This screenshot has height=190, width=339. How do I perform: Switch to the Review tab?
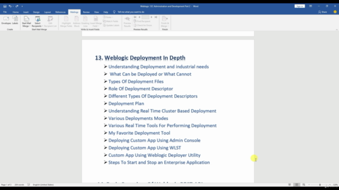click(86, 12)
